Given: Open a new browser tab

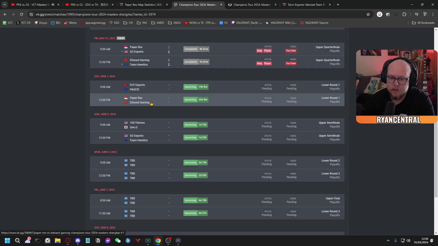Looking at the screenshot, I should (x=338, y=5).
